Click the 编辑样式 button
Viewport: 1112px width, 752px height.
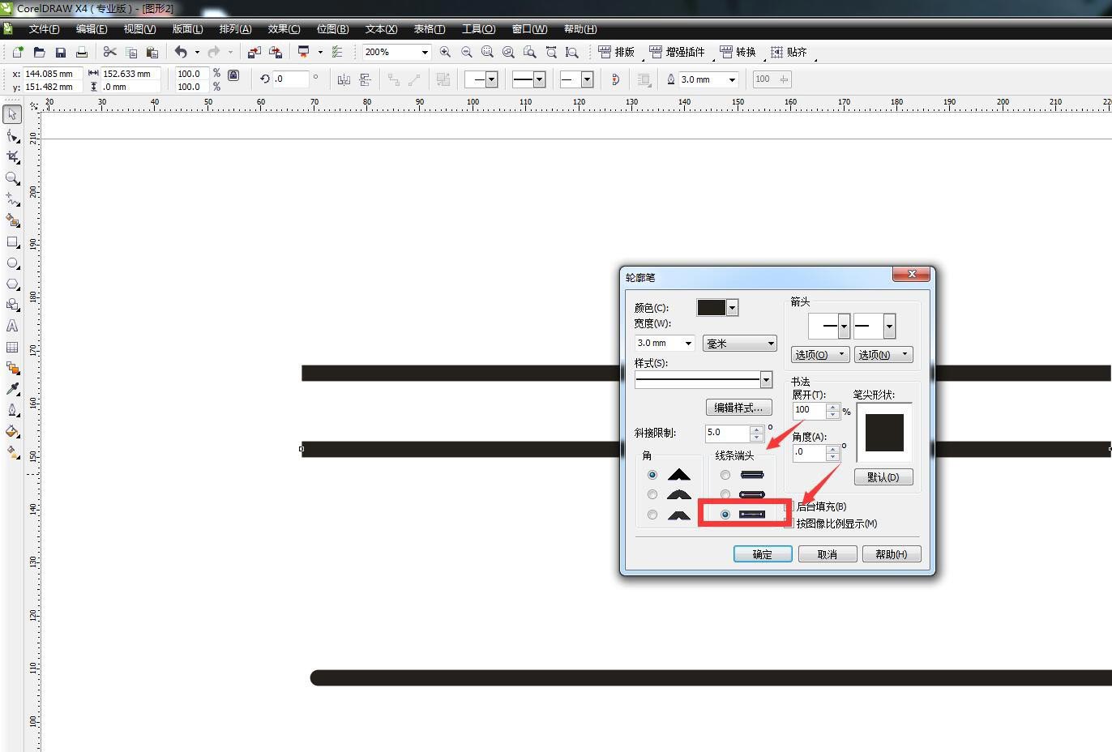pos(738,408)
